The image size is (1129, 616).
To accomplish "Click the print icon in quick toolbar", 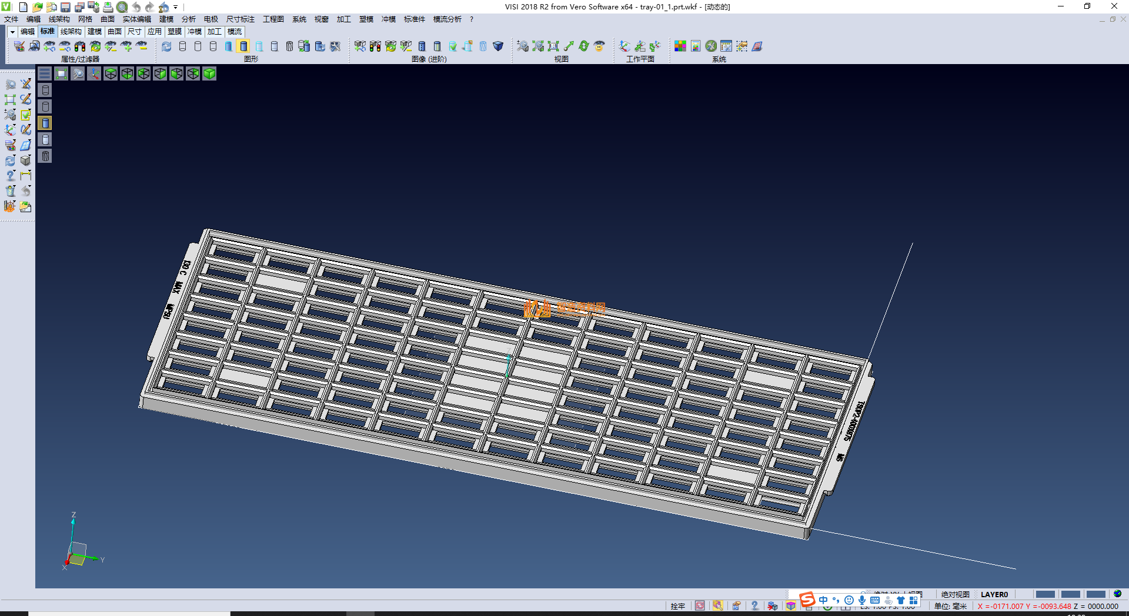I will [x=108, y=7].
